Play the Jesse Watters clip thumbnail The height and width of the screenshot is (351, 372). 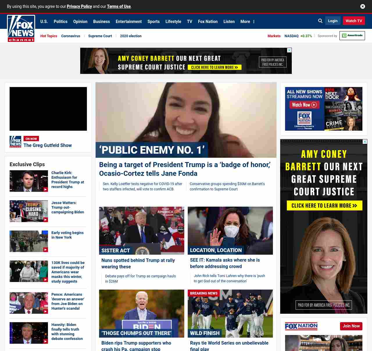tap(29, 211)
